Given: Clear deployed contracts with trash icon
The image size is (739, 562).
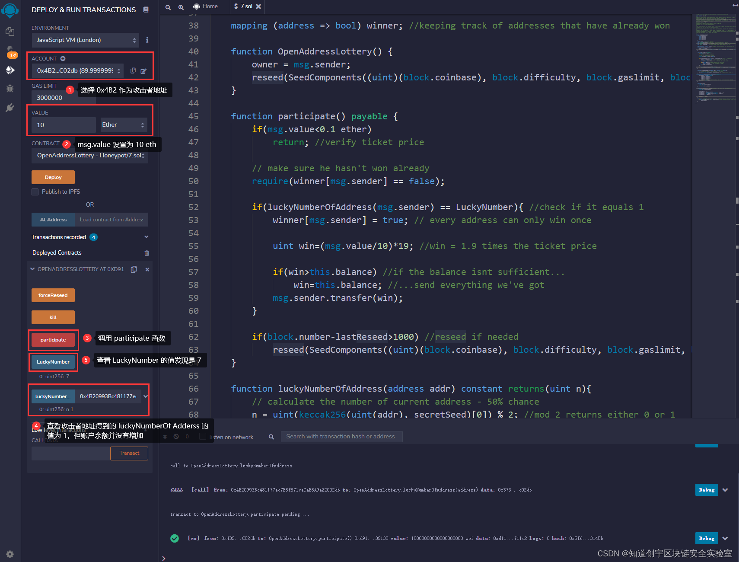Looking at the screenshot, I should [147, 253].
